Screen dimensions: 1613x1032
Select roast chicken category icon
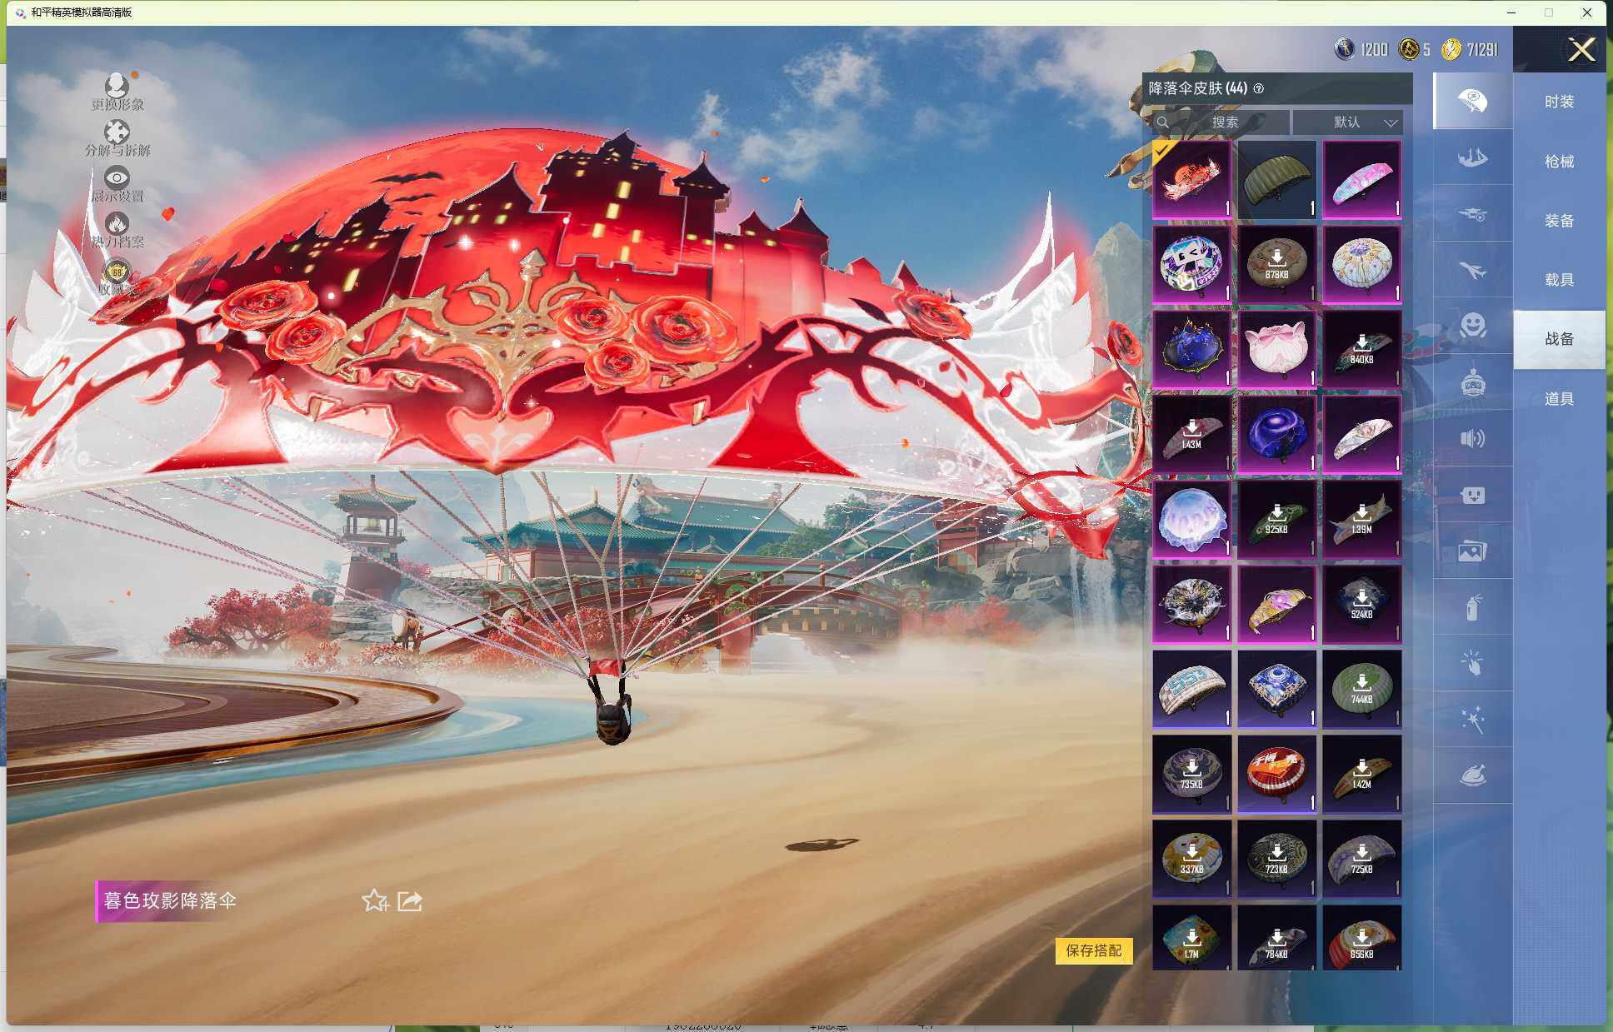click(1472, 775)
